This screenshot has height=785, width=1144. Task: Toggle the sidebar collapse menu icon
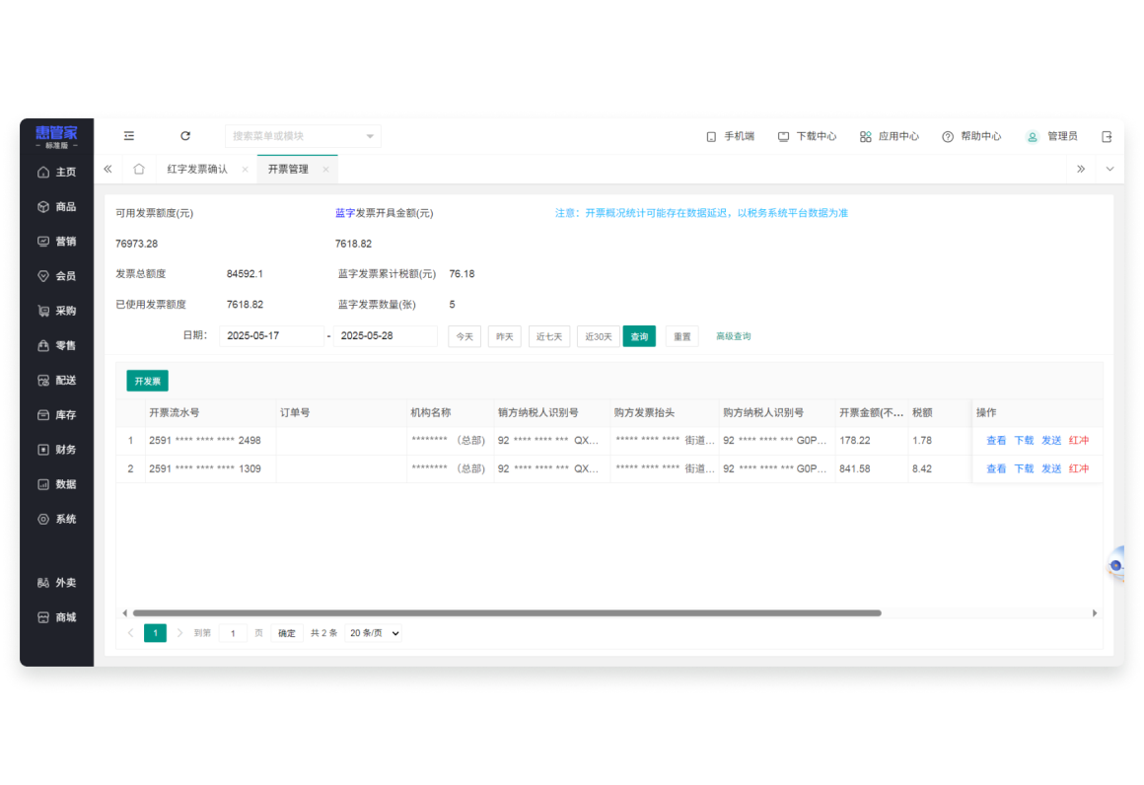[x=129, y=136]
